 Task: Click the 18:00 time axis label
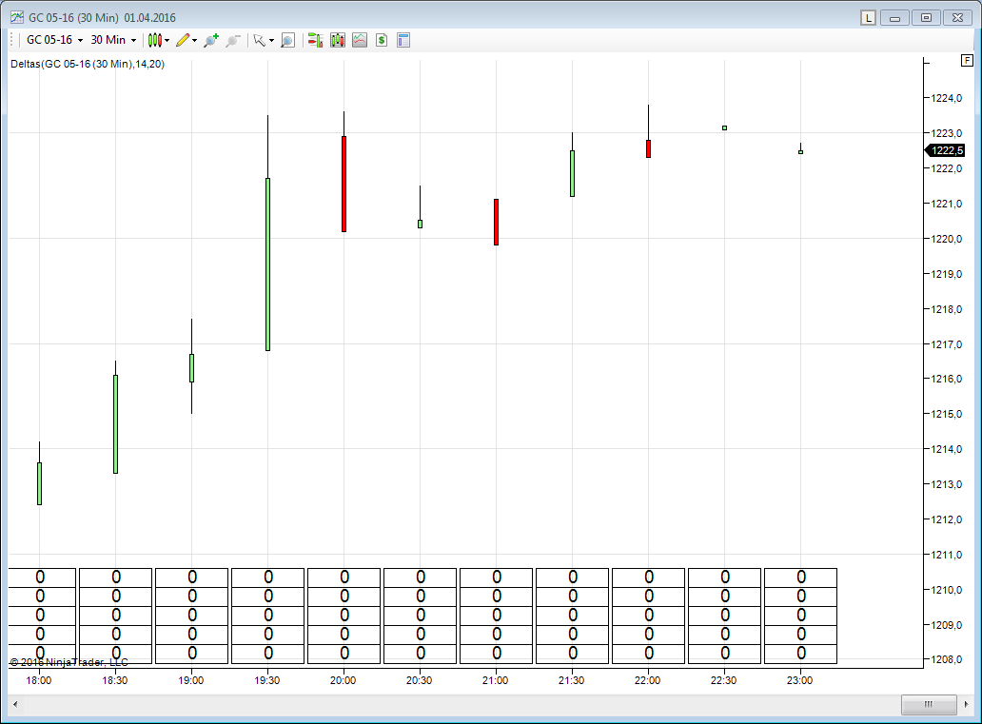[39, 680]
